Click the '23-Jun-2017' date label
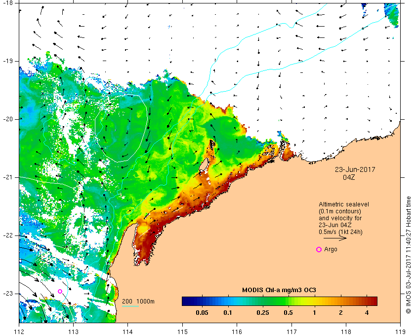 tap(355, 169)
